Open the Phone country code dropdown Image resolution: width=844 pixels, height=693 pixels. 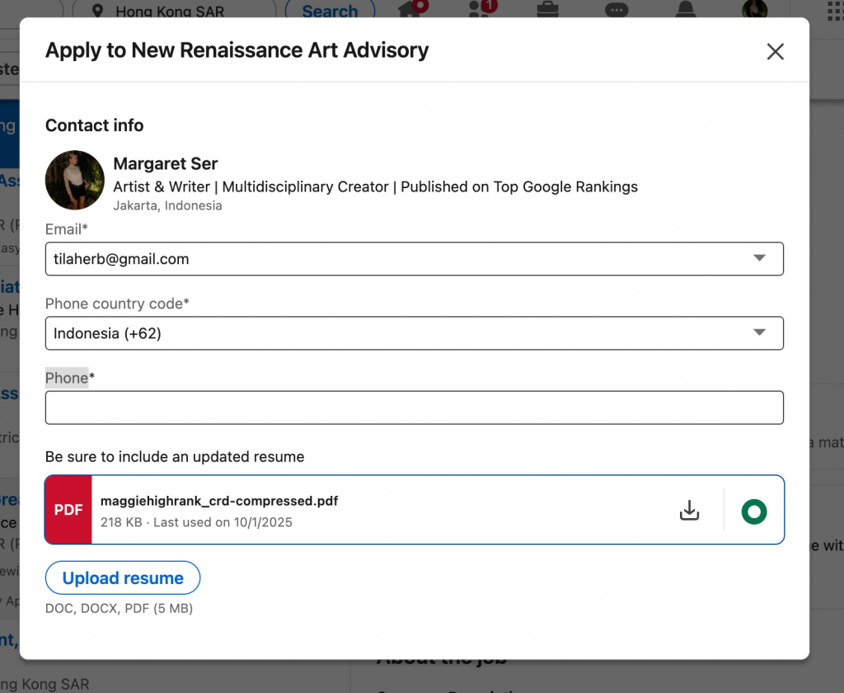tap(759, 332)
